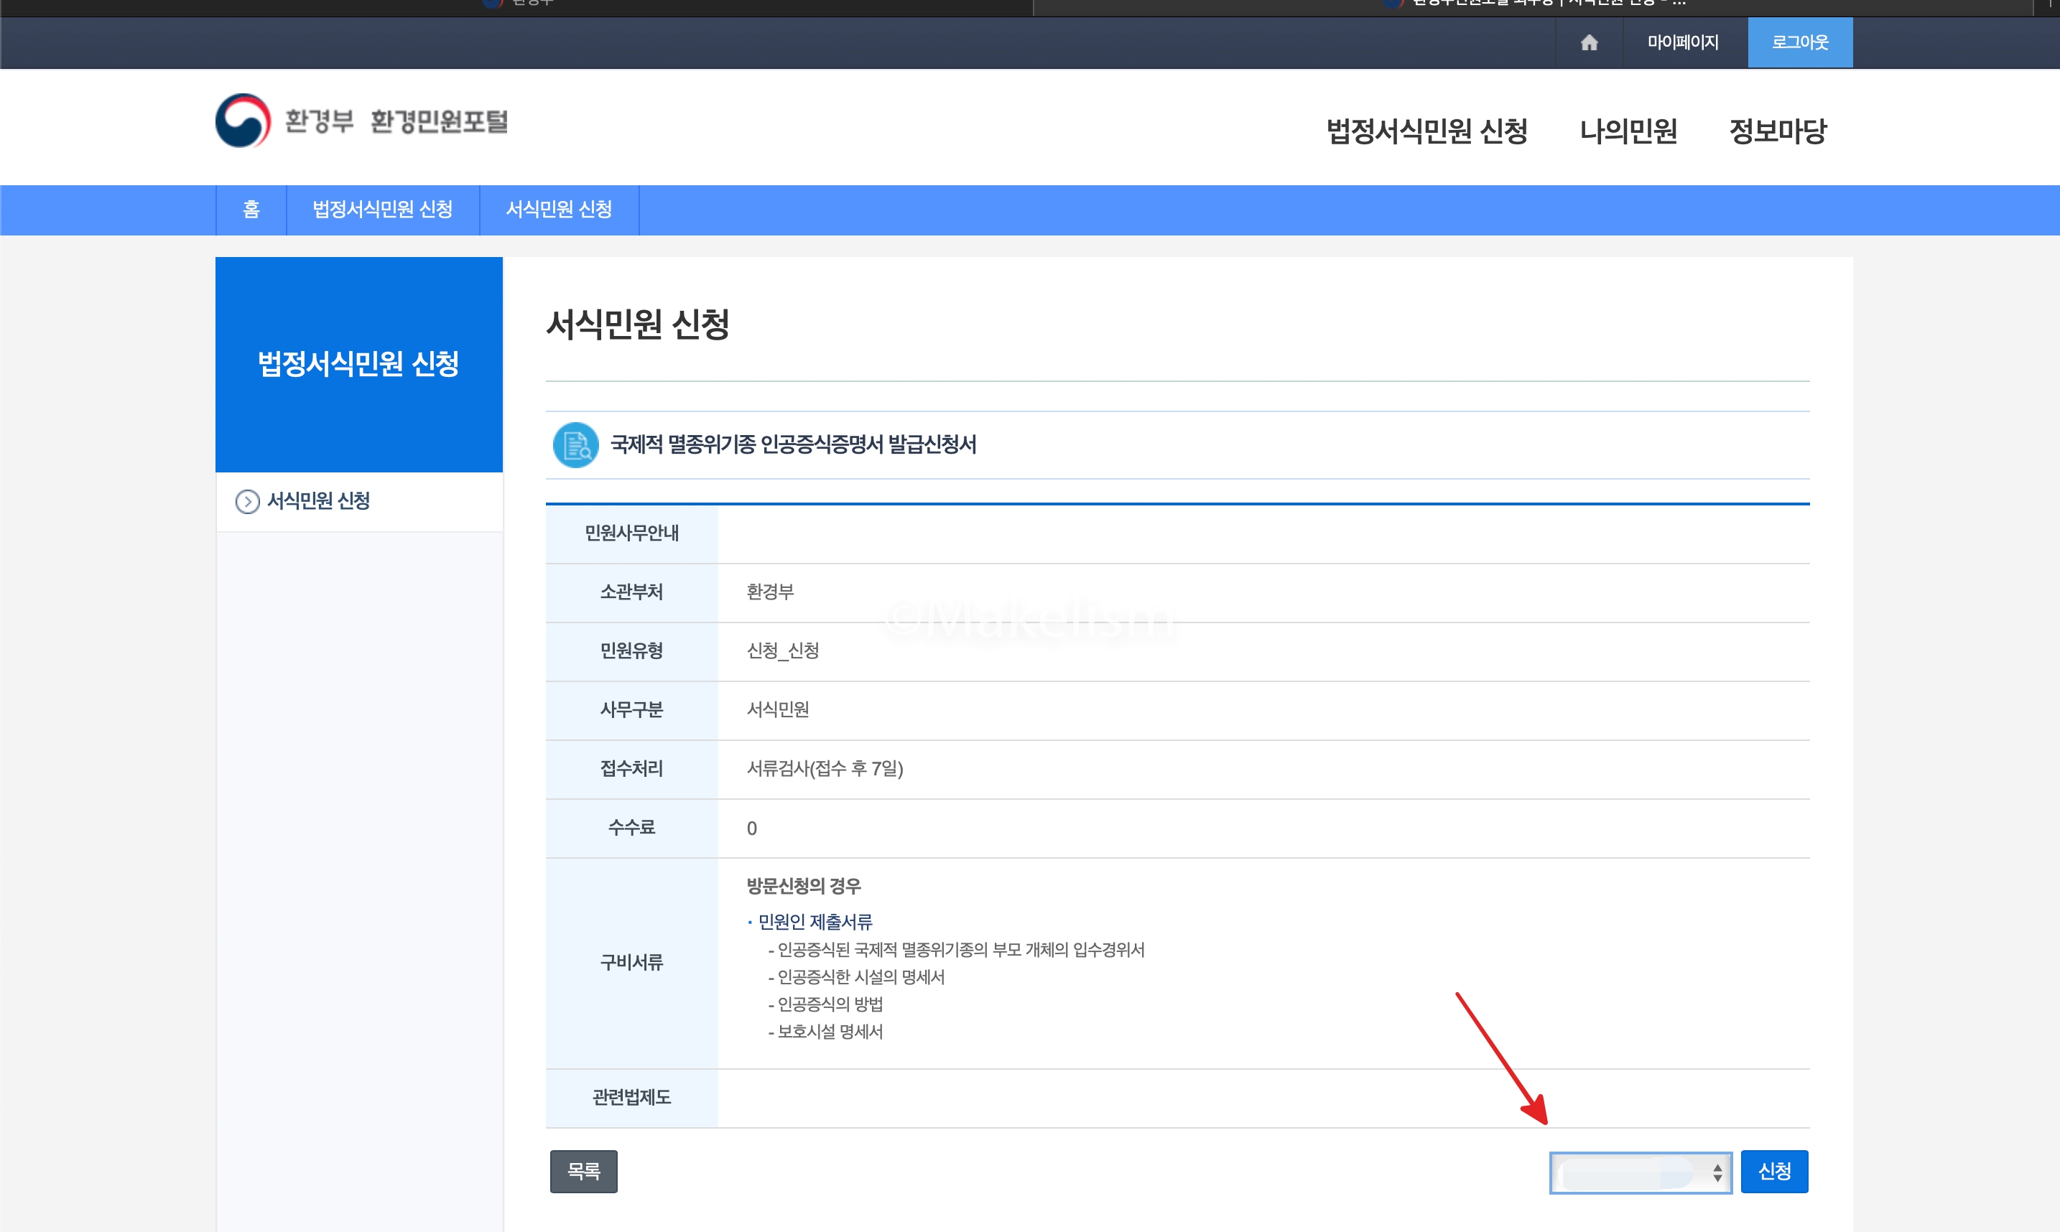The width and height of the screenshot is (2060, 1232).
Task: Select 서식민원 신청 in left sidebar
Action: tap(318, 501)
